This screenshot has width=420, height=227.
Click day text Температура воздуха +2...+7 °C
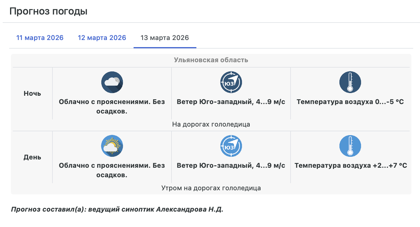(350, 166)
